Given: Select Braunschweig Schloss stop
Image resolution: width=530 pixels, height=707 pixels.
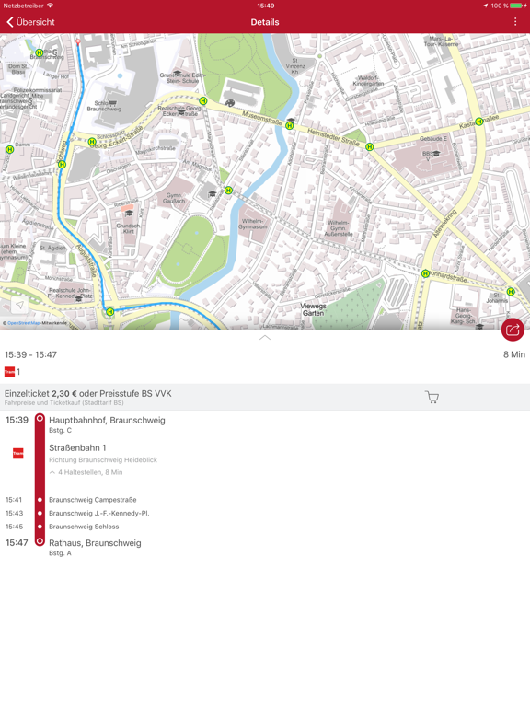Looking at the screenshot, I should pyautogui.click(x=84, y=527).
